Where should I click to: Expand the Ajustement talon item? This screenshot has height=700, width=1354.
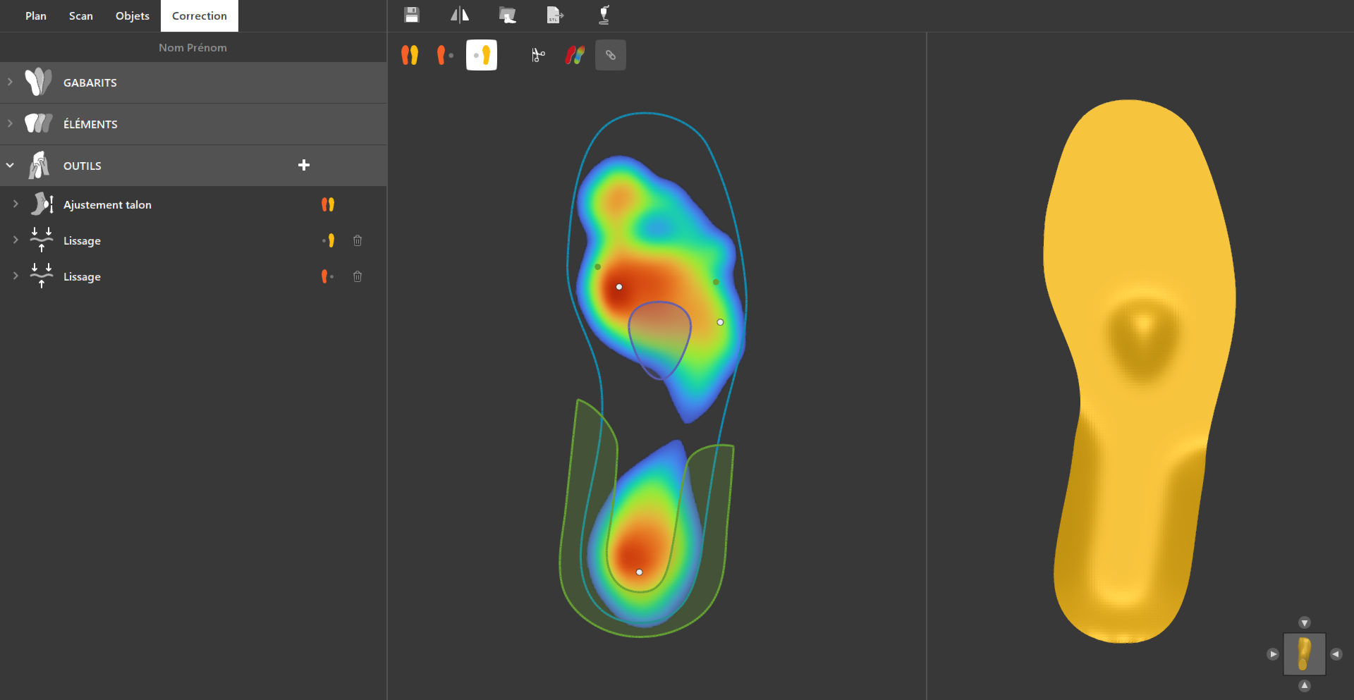(x=16, y=204)
